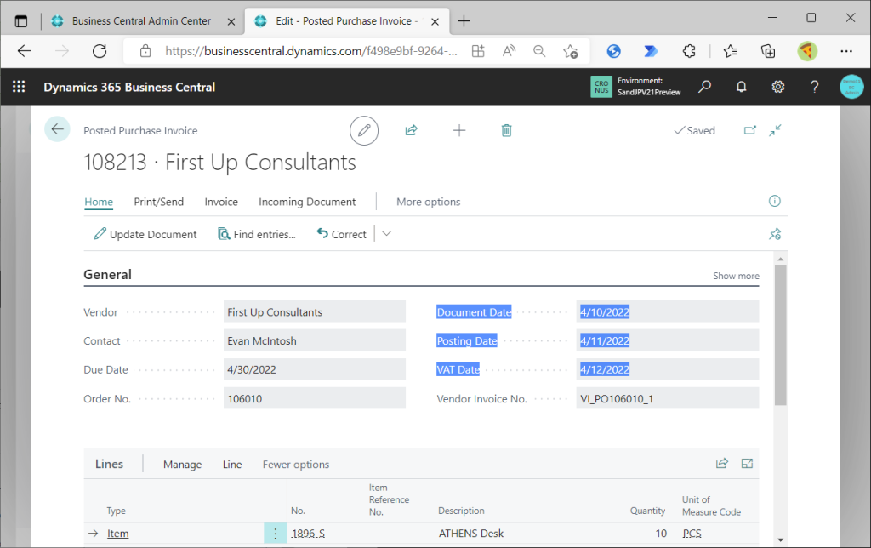
Task: Open the Print/Send menu
Action: [x=159, y=202]
